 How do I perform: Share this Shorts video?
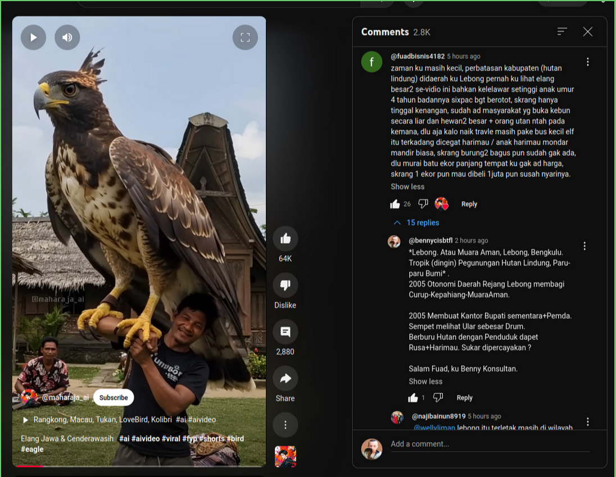pyautogui.click(x=285, y=378)
